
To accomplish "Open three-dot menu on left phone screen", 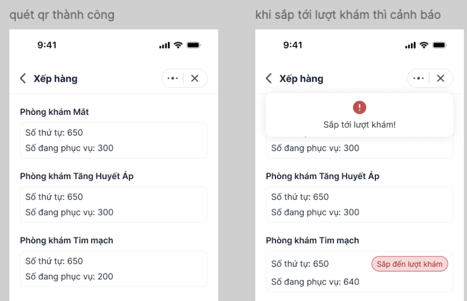I will [x=173, y=78].
